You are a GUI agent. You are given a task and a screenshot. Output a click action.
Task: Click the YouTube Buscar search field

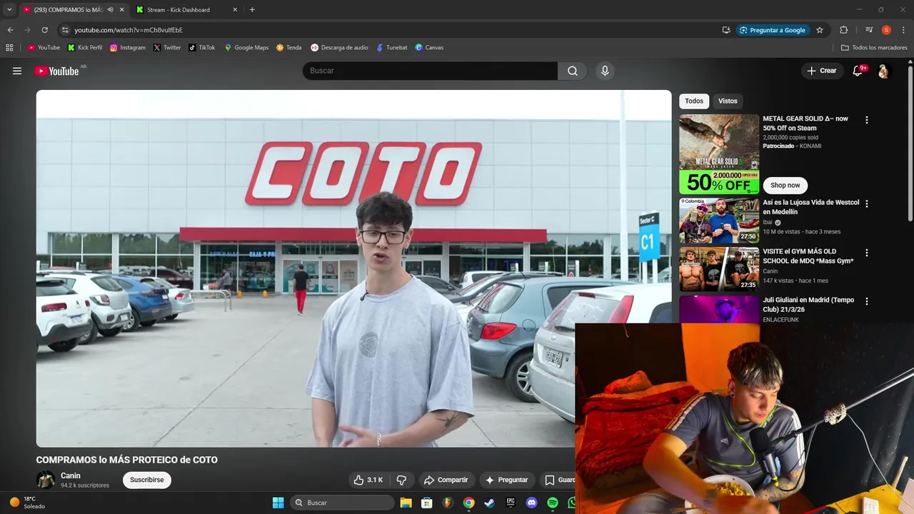coord(430,71)
